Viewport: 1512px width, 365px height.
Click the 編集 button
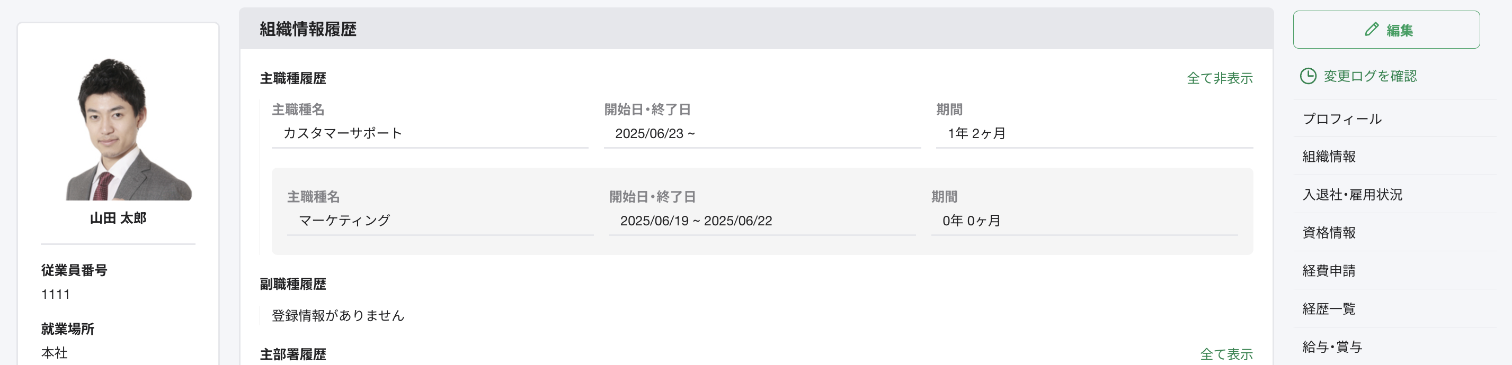[1386, 30]
